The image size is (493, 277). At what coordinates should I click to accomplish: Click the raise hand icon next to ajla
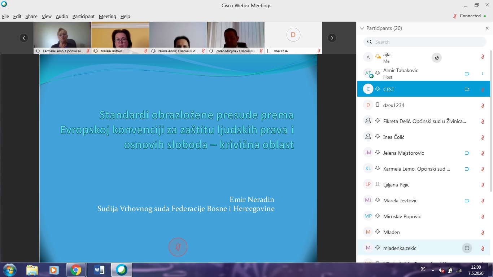(x=437, y=58)
